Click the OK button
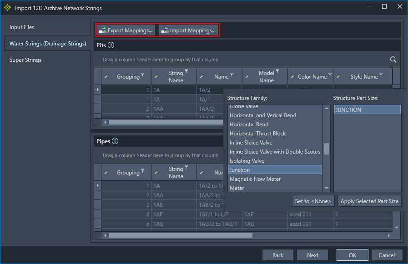Viewport: 408px width, 264px height. (353, 255)
